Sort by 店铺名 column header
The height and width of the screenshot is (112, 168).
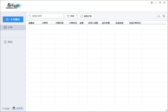click(x=31, y=23)
